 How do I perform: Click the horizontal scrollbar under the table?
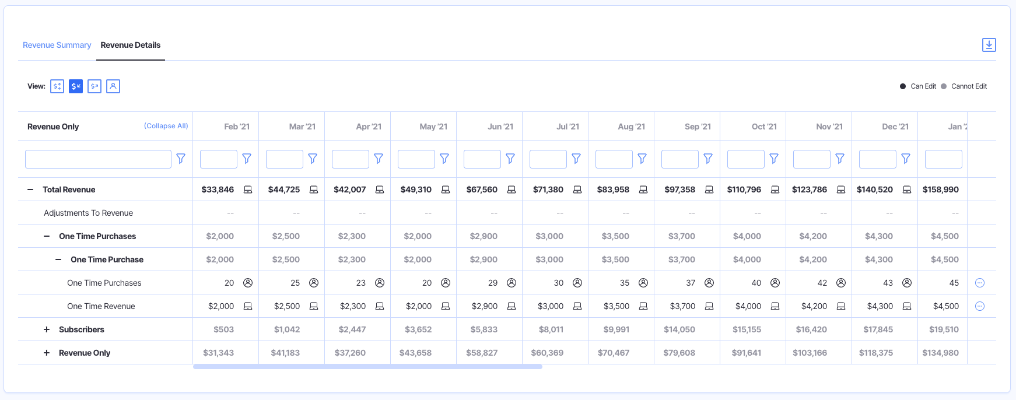(x=367, y=367)
